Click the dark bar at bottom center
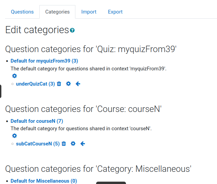This screenshot has height=184, width=217. pos(111,183)
